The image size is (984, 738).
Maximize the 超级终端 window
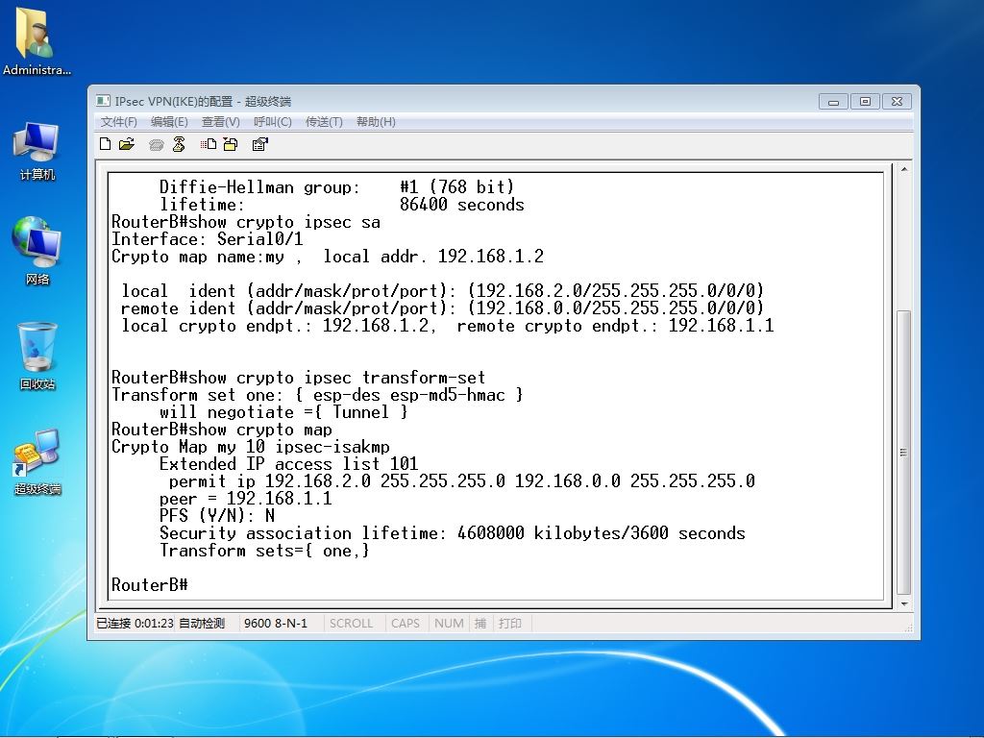[x=866, y=102]
